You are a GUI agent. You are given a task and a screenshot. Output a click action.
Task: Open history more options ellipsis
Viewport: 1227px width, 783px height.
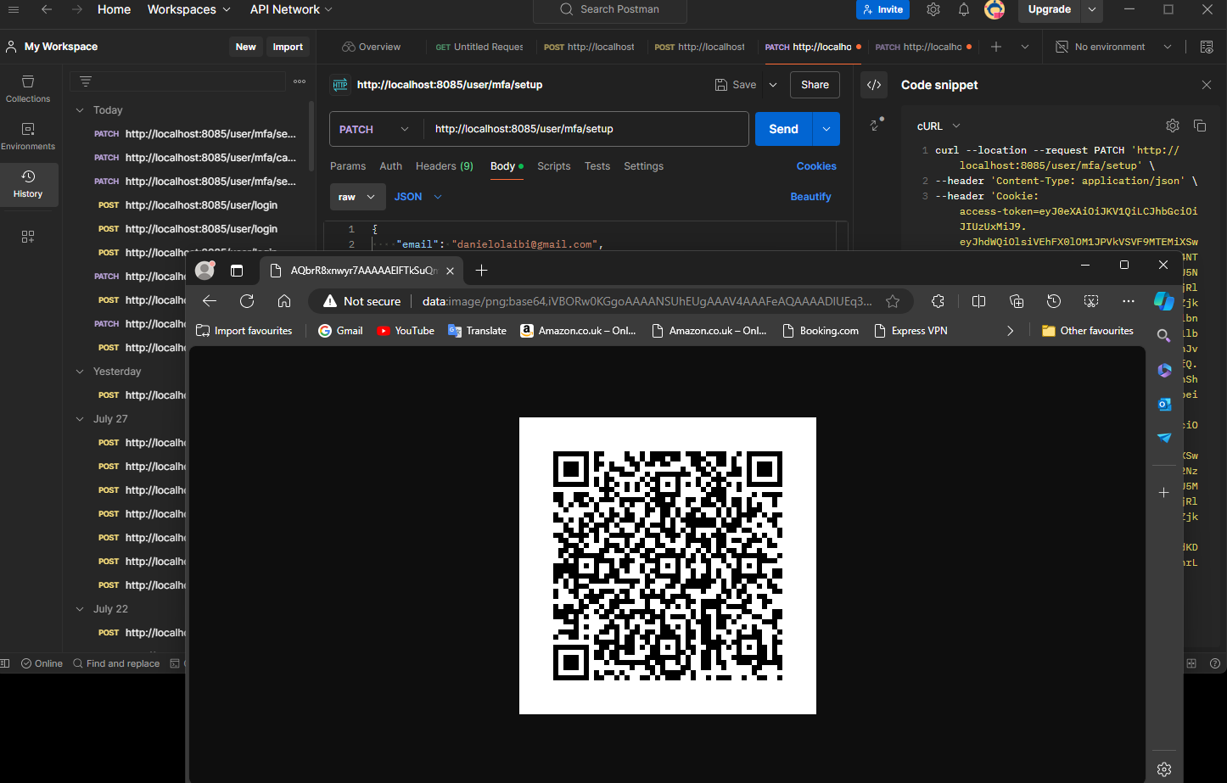coord(300,81)
